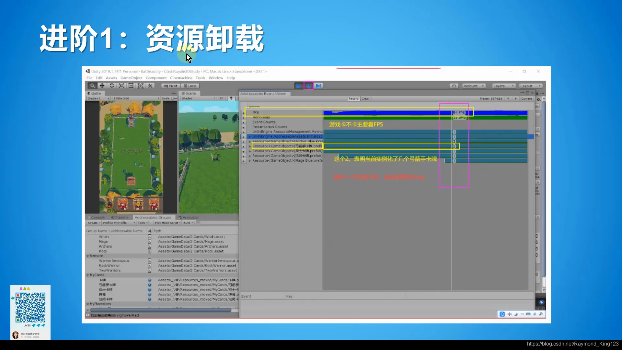Switch to the Animator tab
This screenshot has width=622, height=350.
188,217
